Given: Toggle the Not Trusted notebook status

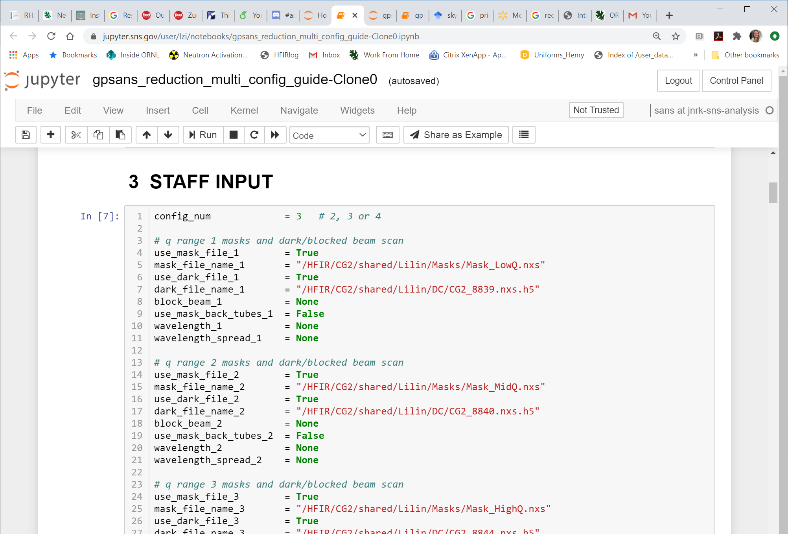Looking at the screenshot, I should 596,110.
